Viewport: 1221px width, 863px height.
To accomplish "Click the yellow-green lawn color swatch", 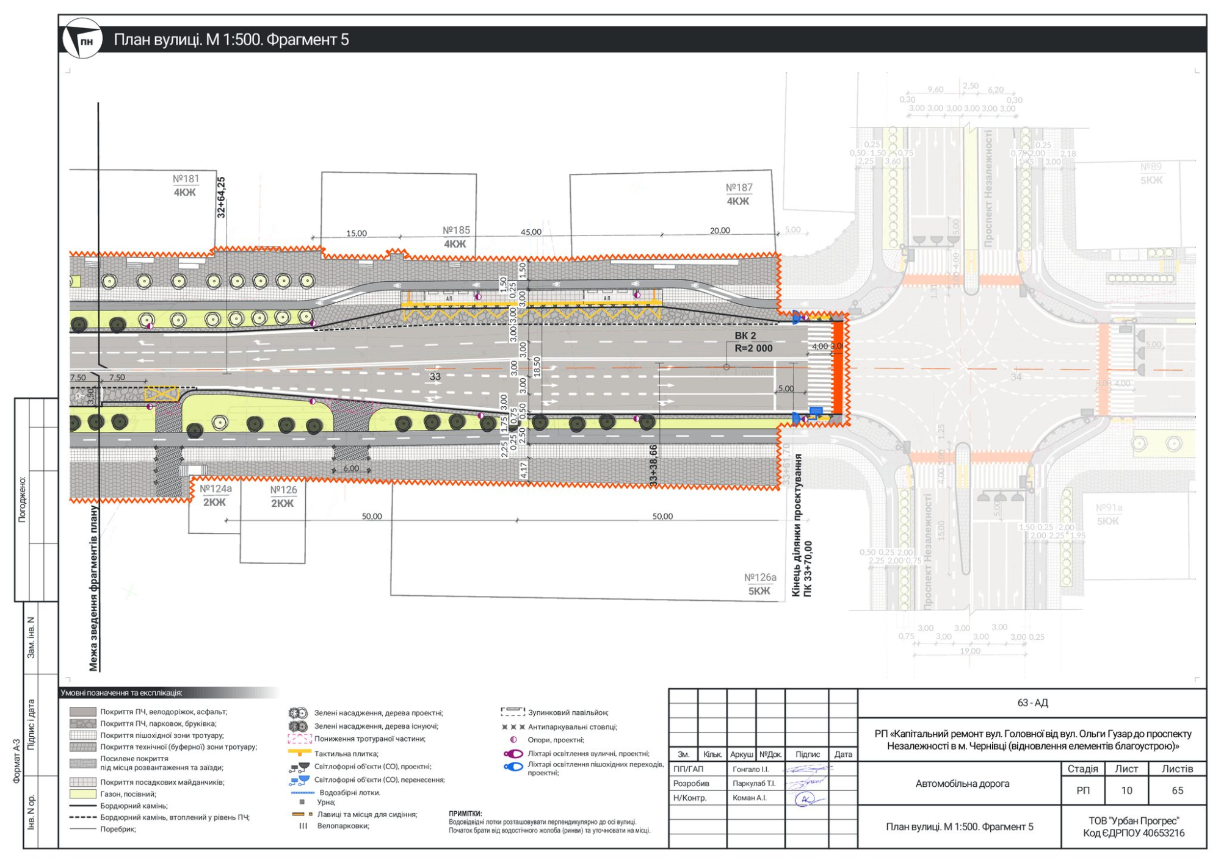I will pyautogui.click(x=82, y=794).
